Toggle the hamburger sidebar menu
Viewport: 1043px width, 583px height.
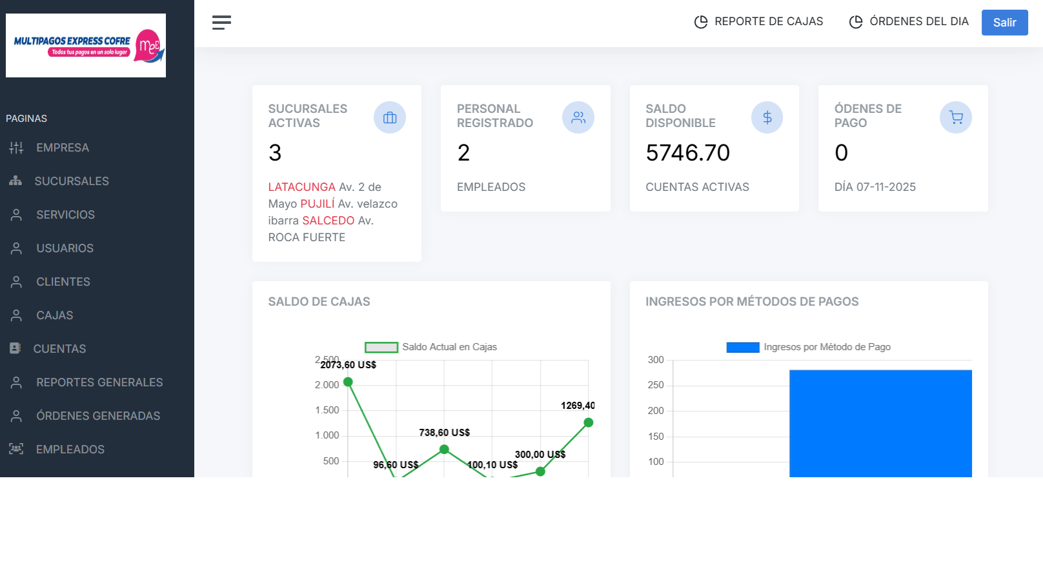click(x=221, y=23)
